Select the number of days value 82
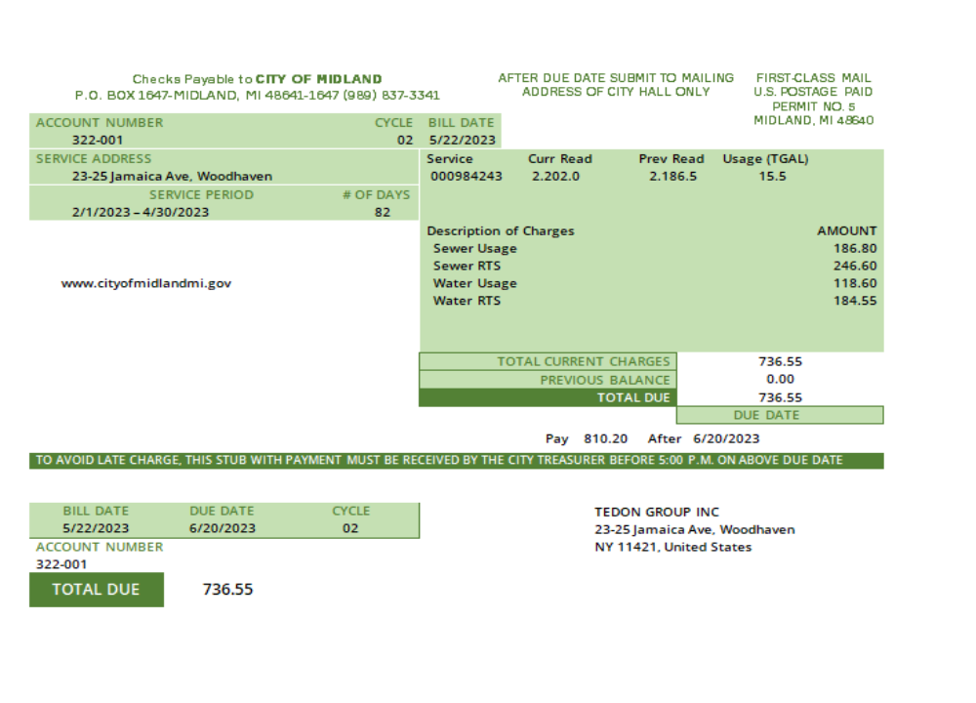976x703 pixels. (383, 212)
